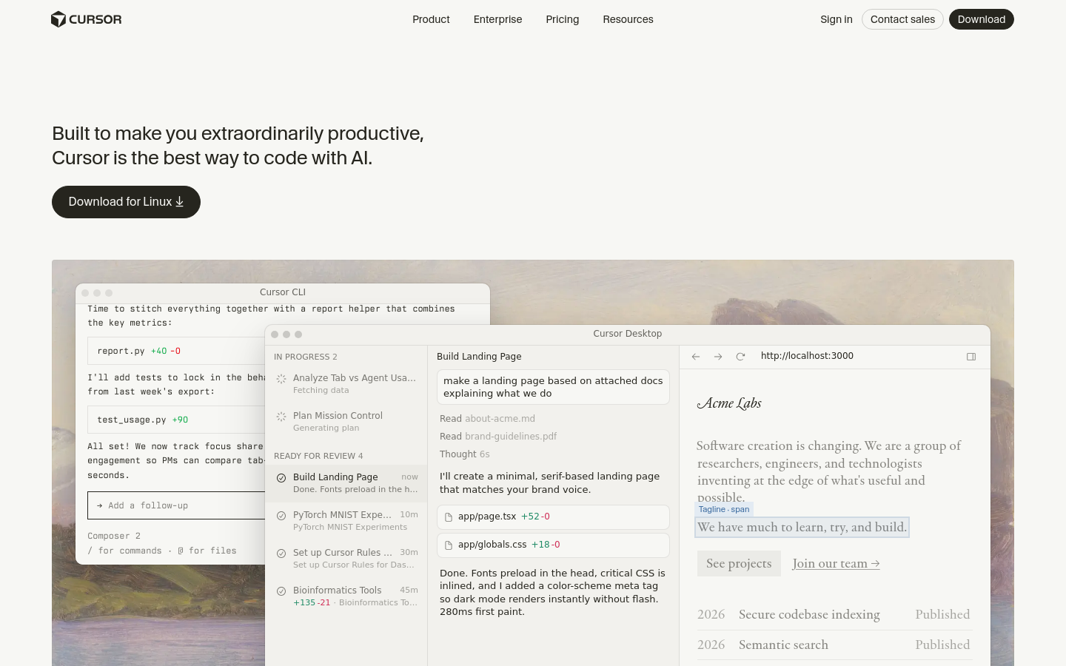Click the app/page.tsx file icon
This screenshot has width=1066, height=666.
449,517
